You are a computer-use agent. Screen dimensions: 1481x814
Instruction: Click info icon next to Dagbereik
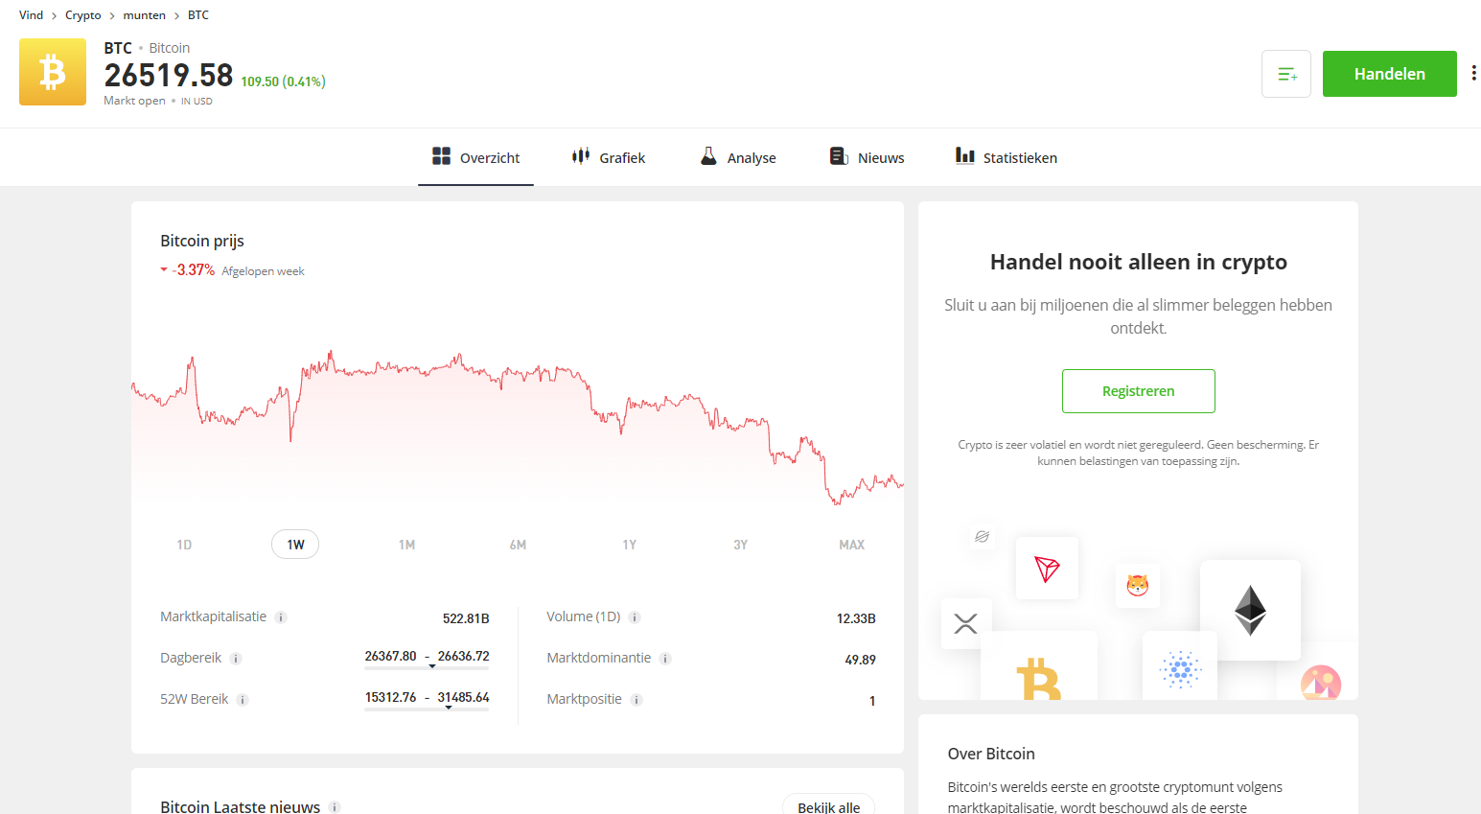pyautogui.click(x=236, y=659)
